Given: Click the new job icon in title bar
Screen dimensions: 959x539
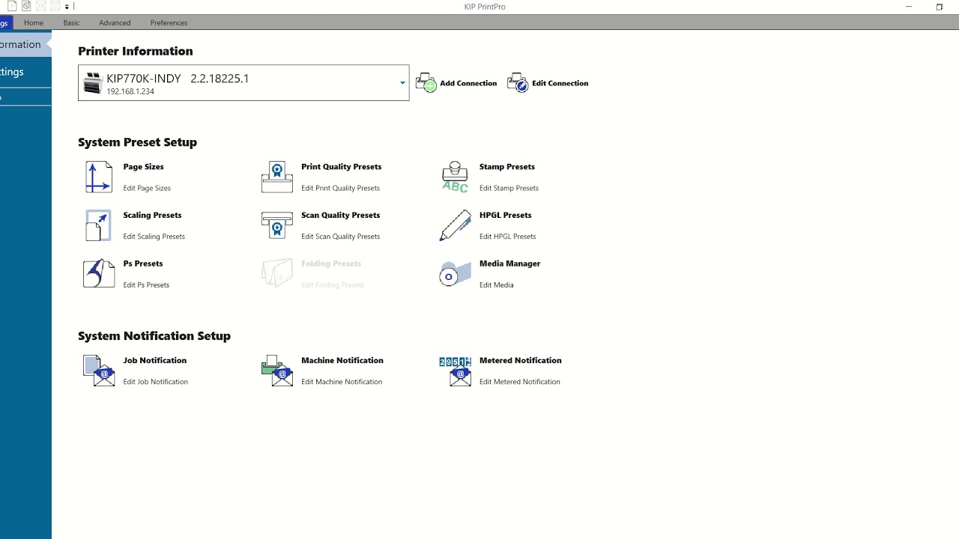Looking at the screenshot, I should pyautogui.click(x=12, y=6).
